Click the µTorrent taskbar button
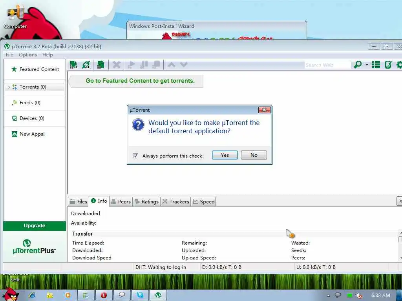402x301 pixels. point(158,296)
